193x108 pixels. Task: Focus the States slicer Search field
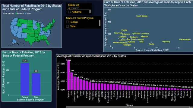79,8
